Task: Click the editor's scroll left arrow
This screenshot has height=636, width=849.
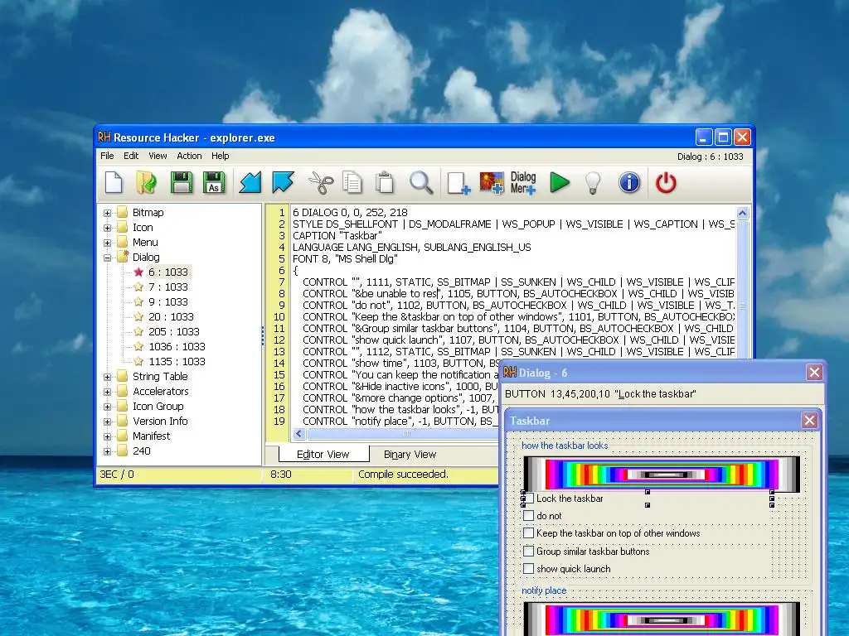Action: 298,434
